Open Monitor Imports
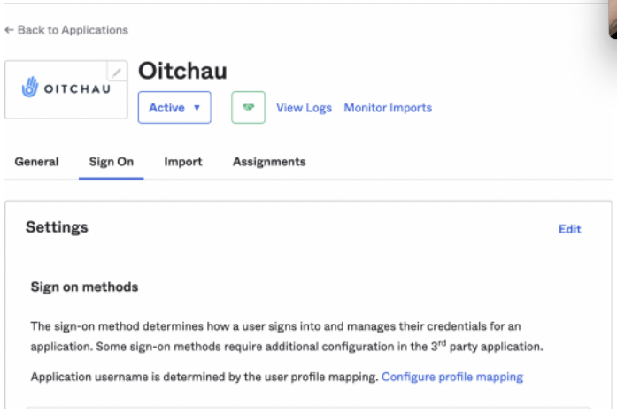This screenshot has width=617, height=413. pos(388,108)
